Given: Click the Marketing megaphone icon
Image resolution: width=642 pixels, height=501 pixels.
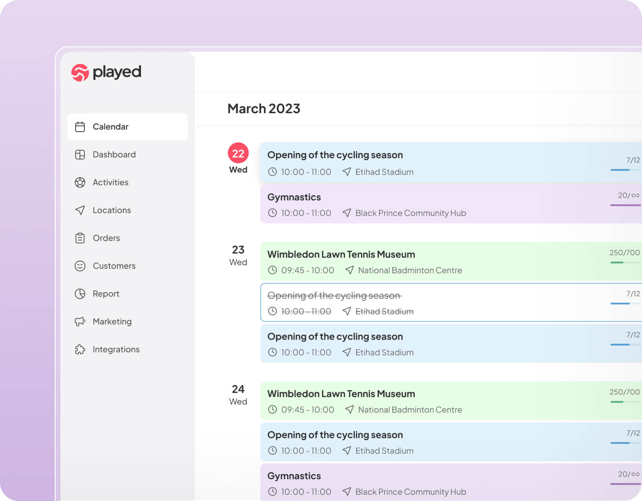Looking at the screenshot, I should pyautogui.click(x=80, y=321).
